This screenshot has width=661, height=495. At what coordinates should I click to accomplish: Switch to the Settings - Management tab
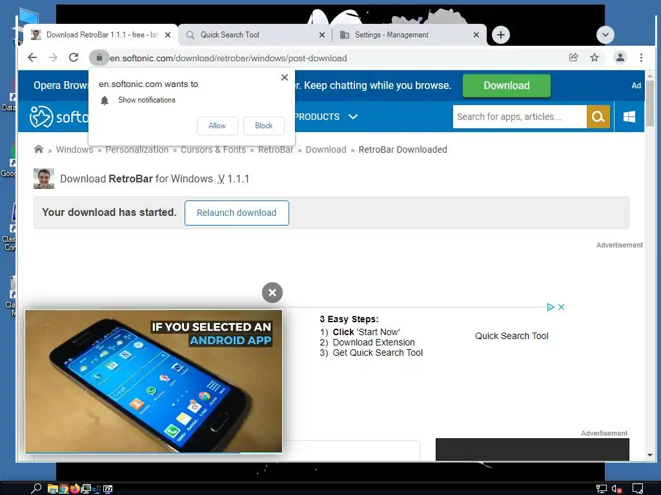point(409,35)
